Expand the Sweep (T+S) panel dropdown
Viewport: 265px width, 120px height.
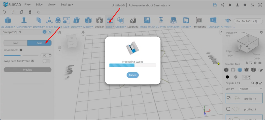pyautogui.click(x=20, y=32)
